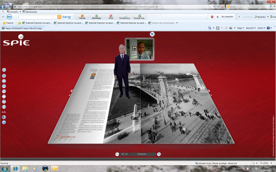Click the Privé toolbar button
Screen dimensions: 276x172
point(111,17)
